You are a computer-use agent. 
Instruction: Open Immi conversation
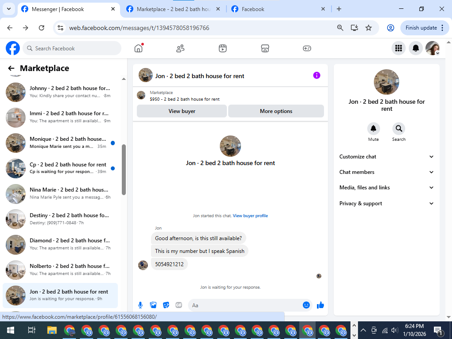pos(60,117)
